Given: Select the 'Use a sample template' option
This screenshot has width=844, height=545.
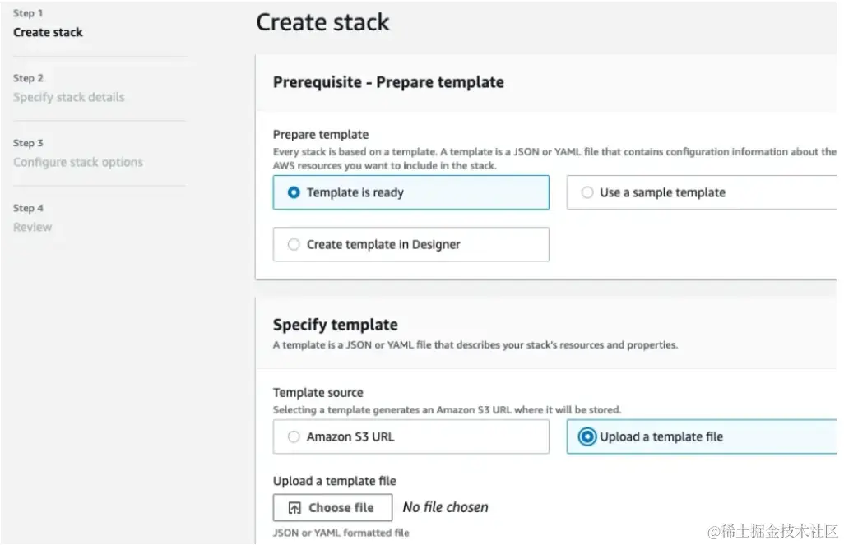Looking at the screenshot, I should click(587, 192).
